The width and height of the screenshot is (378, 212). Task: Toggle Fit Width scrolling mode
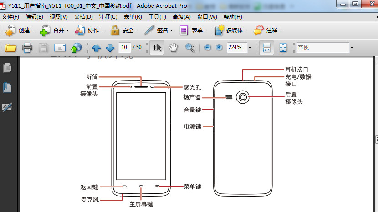tap(267, 48)
